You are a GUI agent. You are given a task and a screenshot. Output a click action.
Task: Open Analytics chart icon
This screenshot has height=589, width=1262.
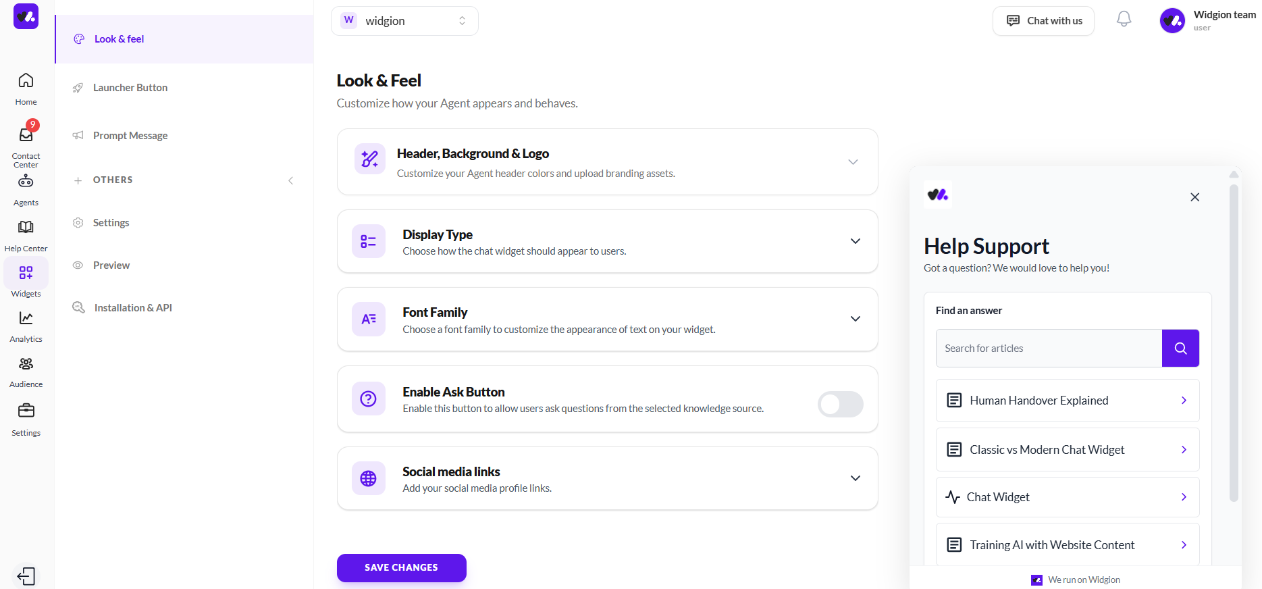point(26,319)
